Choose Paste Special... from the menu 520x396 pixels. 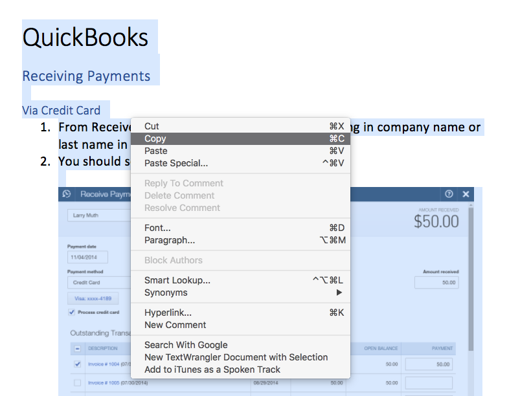pyautogui.click(x=176, y=163)
